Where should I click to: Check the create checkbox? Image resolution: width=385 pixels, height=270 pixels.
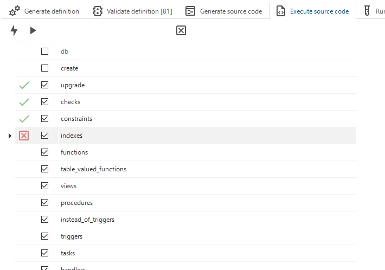(45, 68)
